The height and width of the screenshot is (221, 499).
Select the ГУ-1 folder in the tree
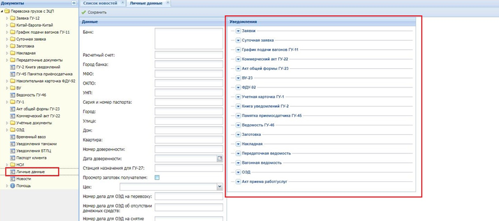[20, 102]
